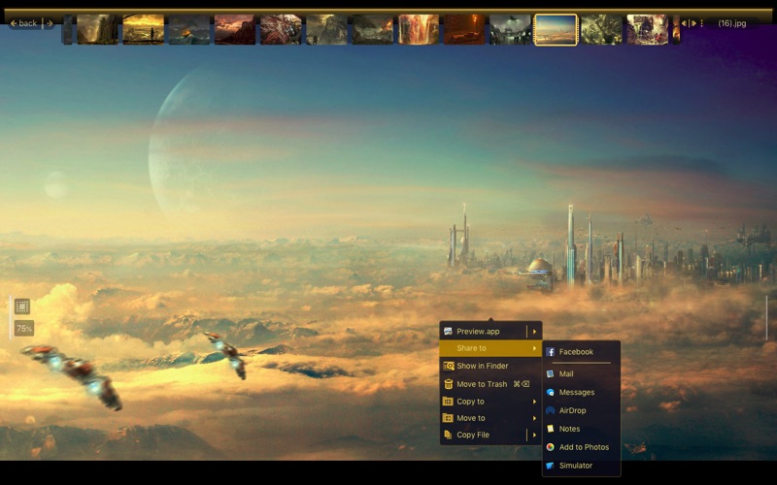Expand the Move to submenu
Viewport: 777px width, 485px height.
(490, 418)
